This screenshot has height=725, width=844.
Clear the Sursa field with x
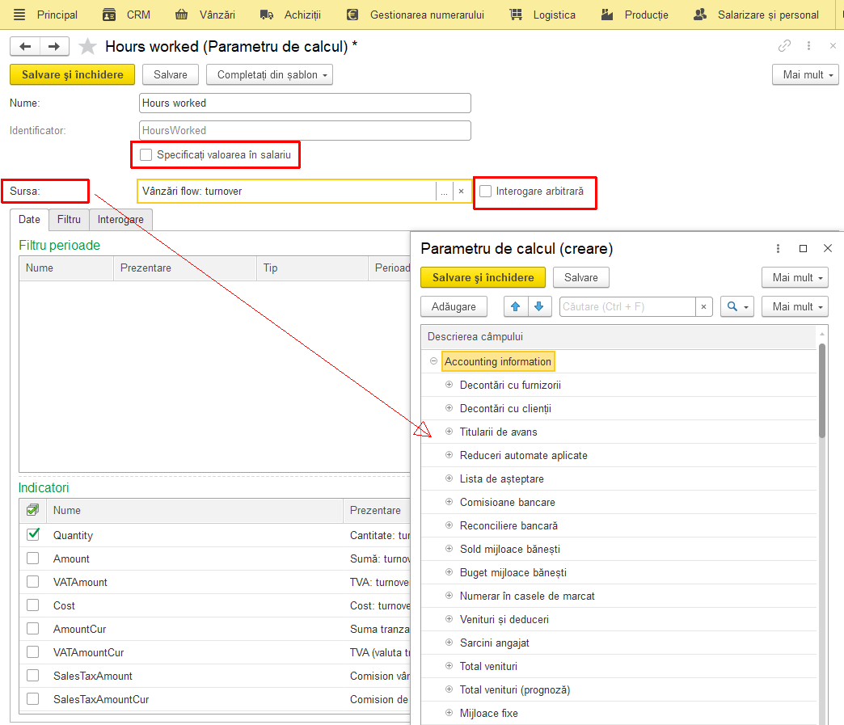tap(462, 191)
